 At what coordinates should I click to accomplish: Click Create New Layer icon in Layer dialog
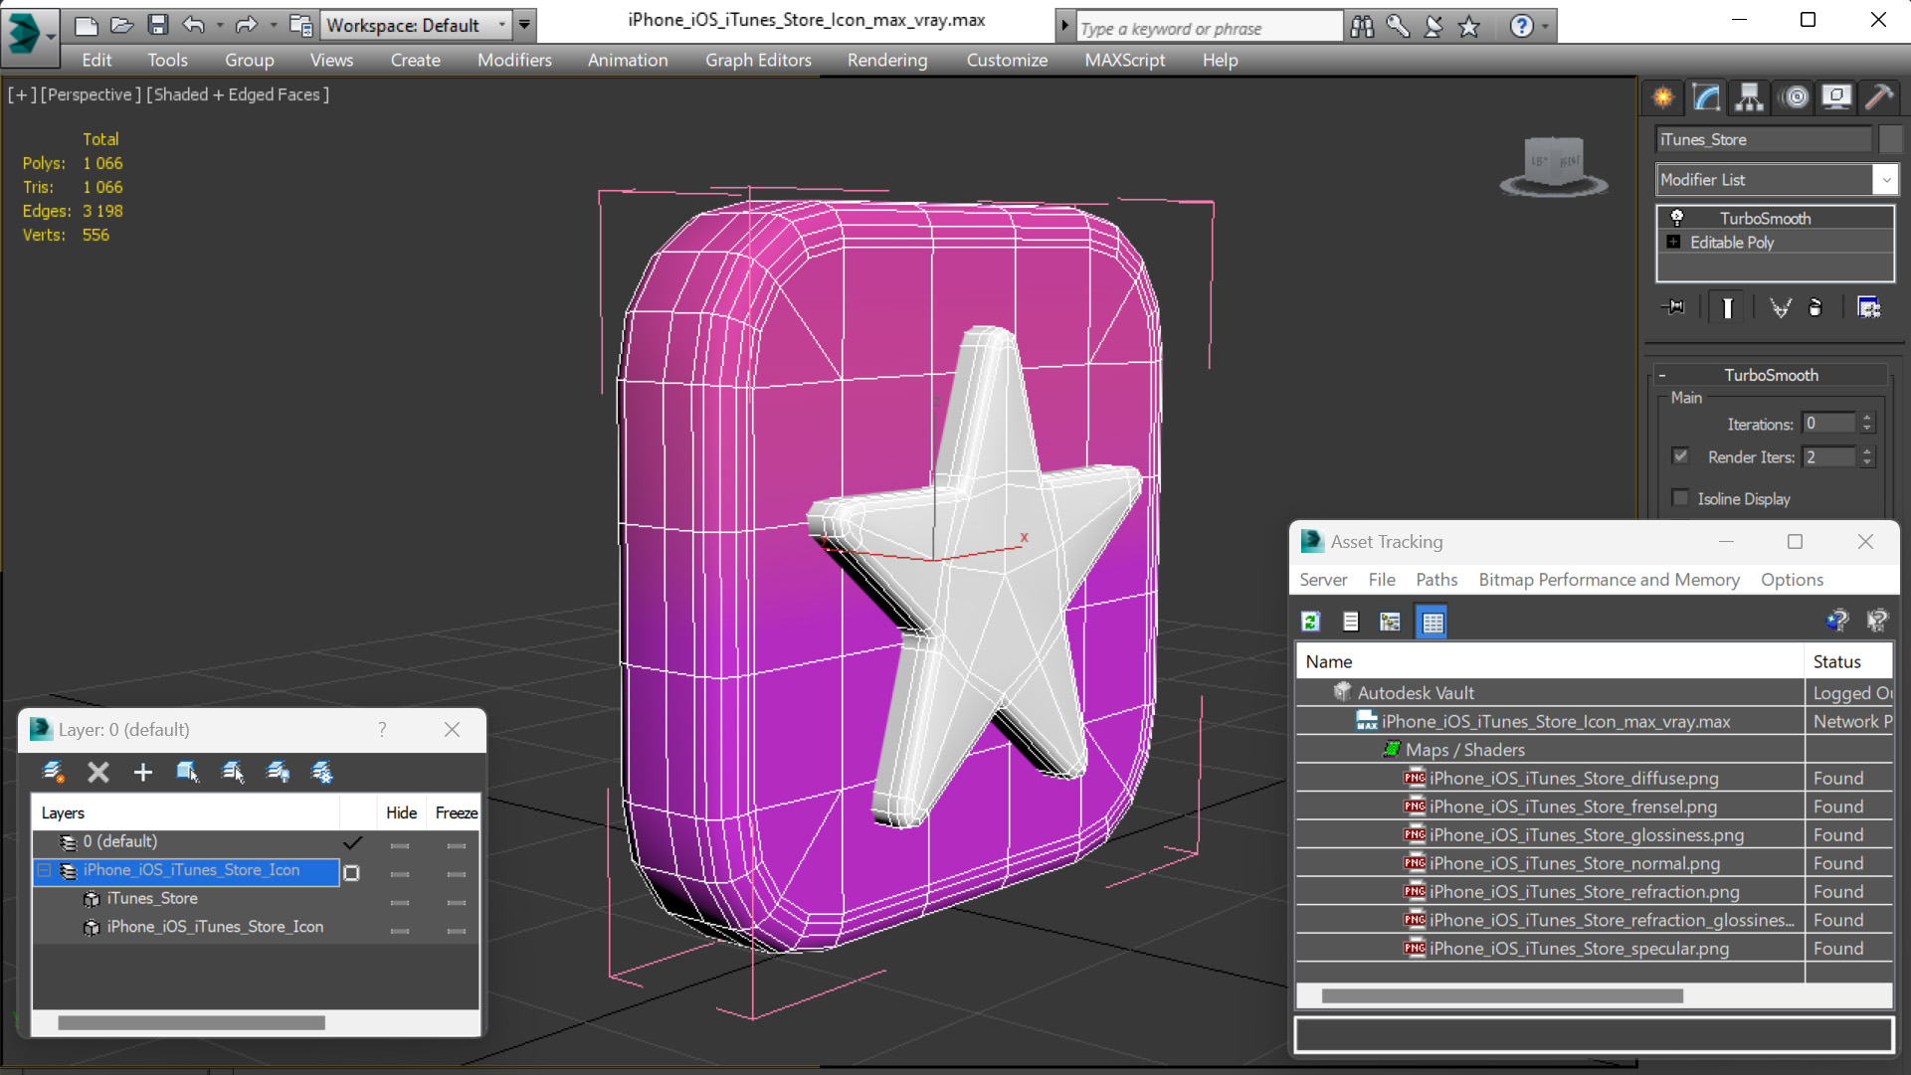click(x=53, y=772)
